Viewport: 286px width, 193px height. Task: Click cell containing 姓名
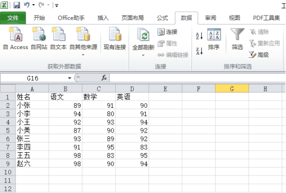point(32,97)
